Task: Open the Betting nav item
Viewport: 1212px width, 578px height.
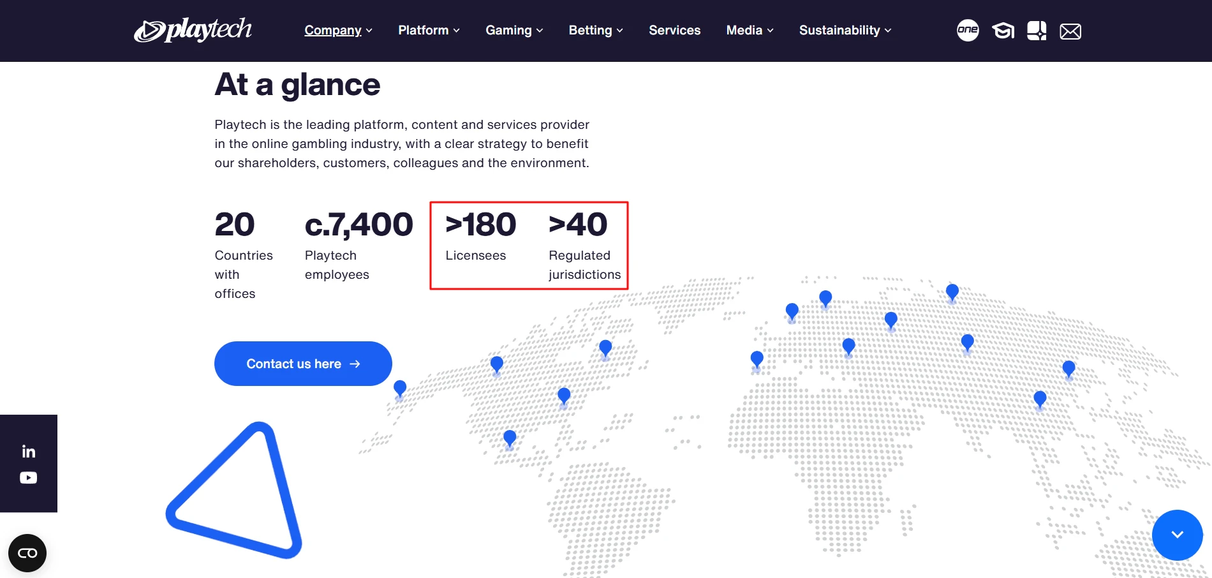Action: [590, 30]
